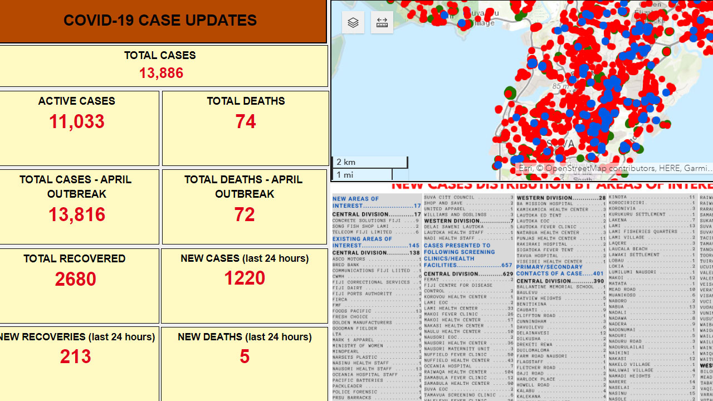713x401 pixels.
Task: Click the MINISTRY OF WOMEN row
Action: pos(377,345)
